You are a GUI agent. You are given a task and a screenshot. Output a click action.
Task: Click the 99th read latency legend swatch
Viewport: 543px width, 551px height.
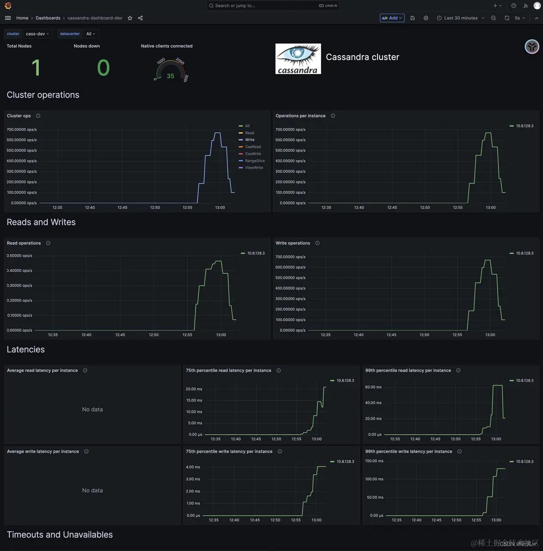click(x=512, y=381)
